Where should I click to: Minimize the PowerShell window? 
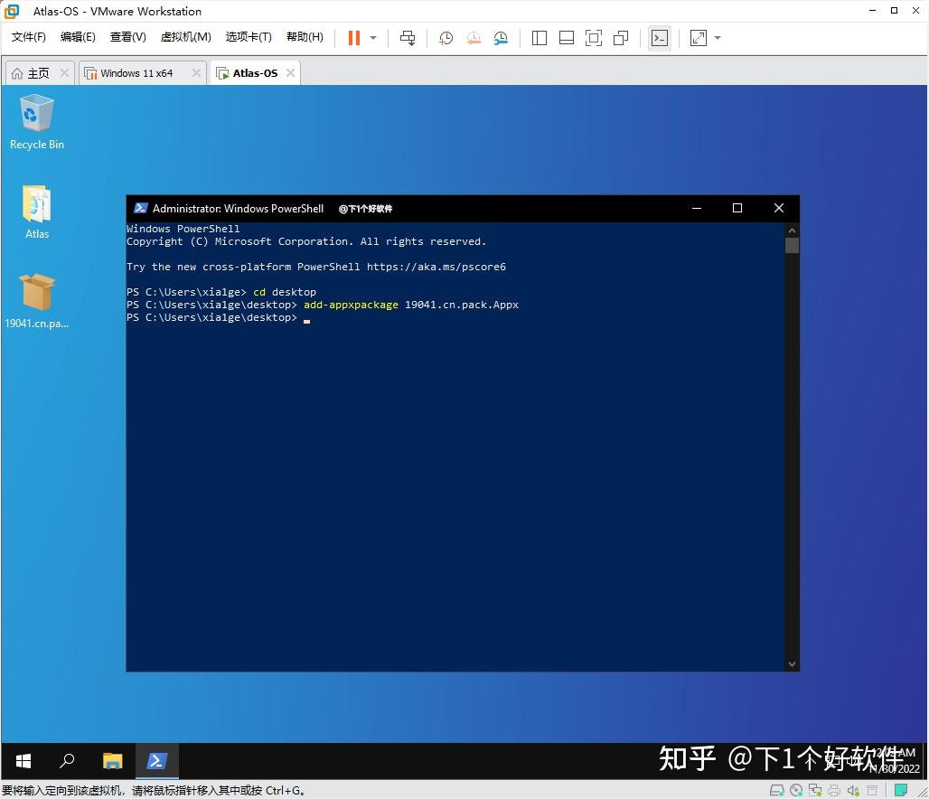pyautogui.click(x=697, y=208)
